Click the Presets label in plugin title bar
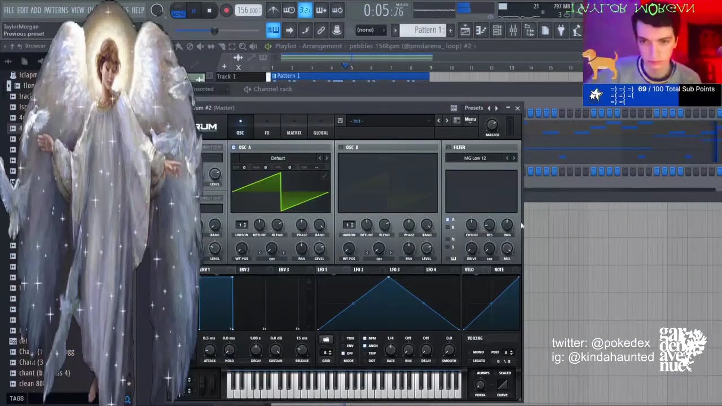Viewport: 722px width, 406px height. pyautogui.click(x=474, y=108)
